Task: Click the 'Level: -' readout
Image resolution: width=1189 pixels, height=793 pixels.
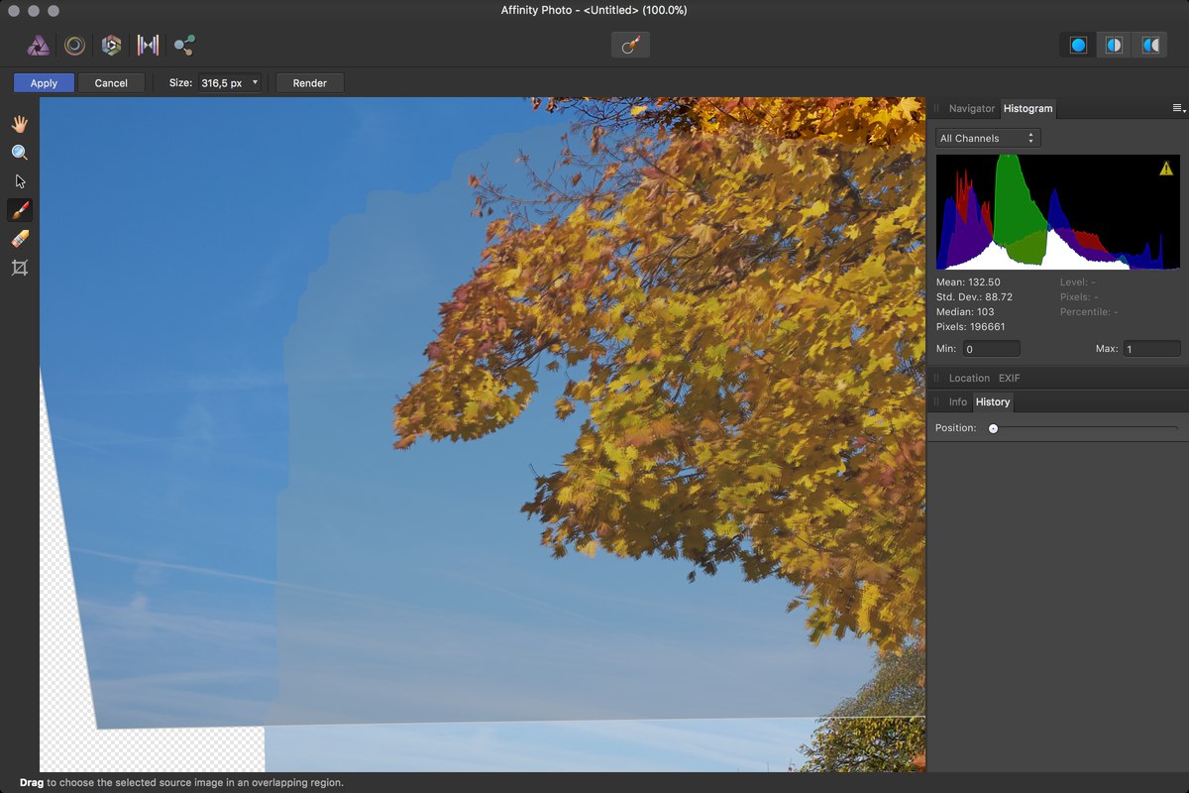Action: (1077, 283)
